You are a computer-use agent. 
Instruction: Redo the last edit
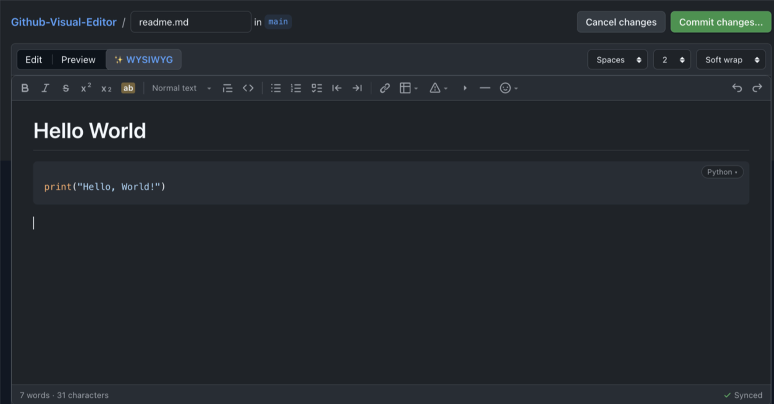(x=758, y=88)
